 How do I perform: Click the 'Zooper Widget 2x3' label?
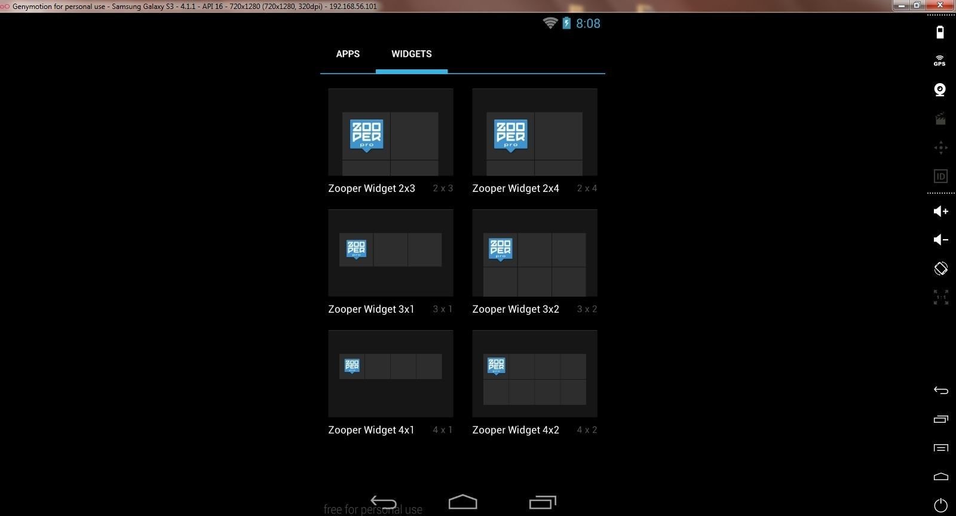point(372,188)
